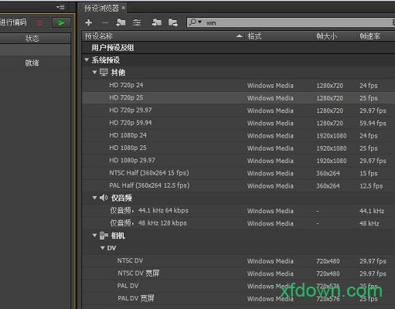Select 仅音频, 48 kHz 128 kbps preset
Viewport: 395px width, 309px height.
pyautogui.click(x=238, y=223)
